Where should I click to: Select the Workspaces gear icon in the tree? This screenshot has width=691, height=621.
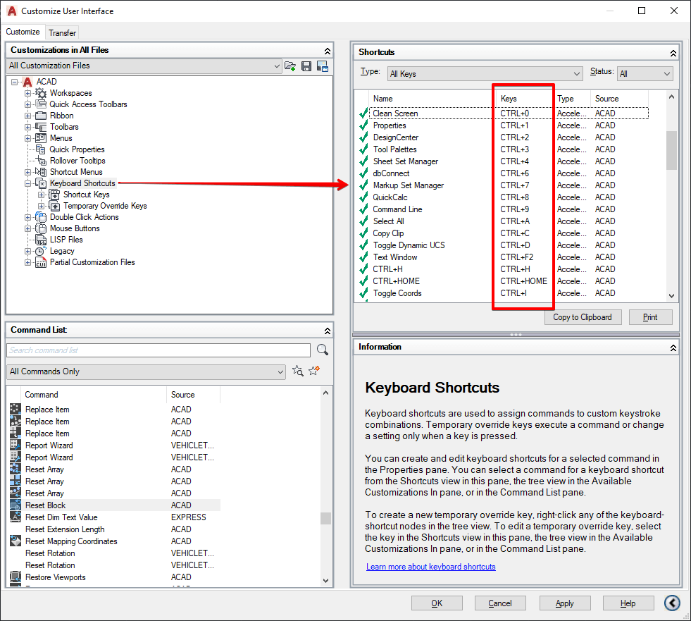click(x=41, y=93)
